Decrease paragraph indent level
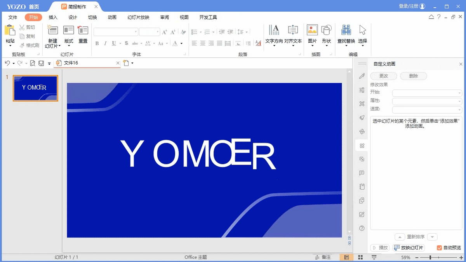This screenshot has width=466, height=262. pos(222,32)
